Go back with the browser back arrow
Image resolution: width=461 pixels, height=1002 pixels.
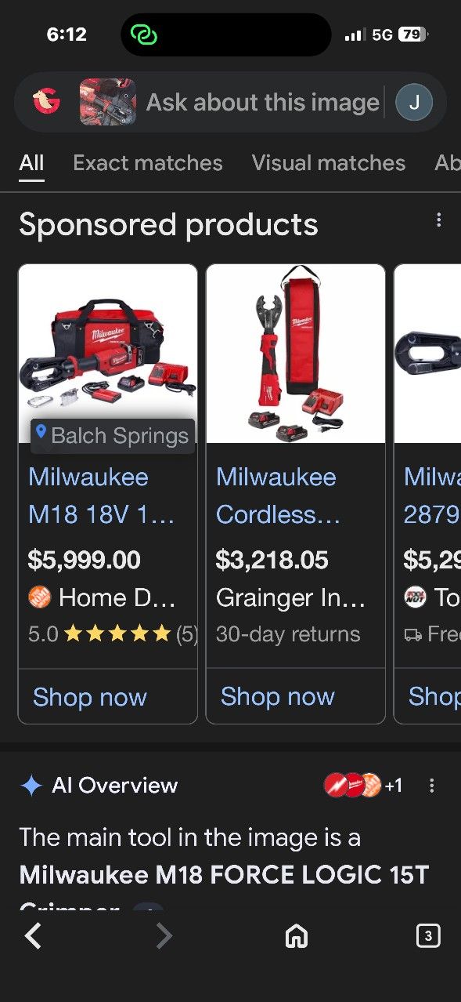pos(33,935)
